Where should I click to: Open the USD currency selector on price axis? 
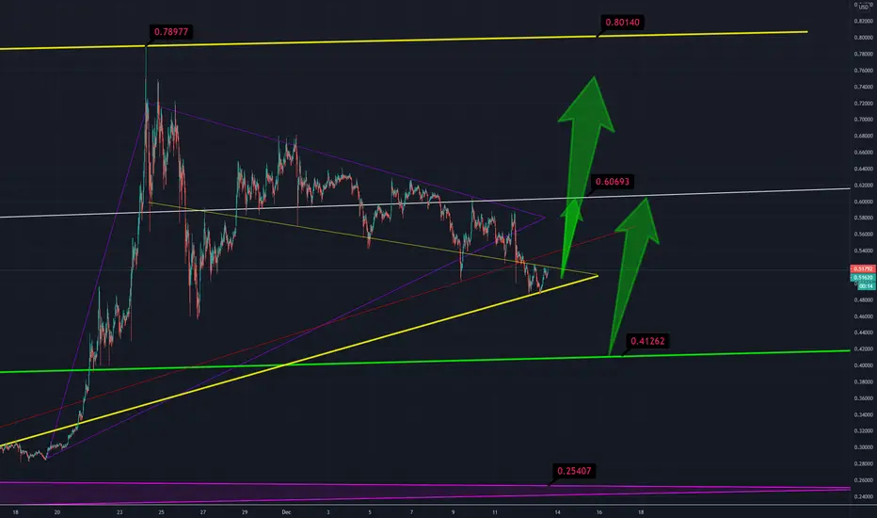pyautogui.click(x=864, y=8)
